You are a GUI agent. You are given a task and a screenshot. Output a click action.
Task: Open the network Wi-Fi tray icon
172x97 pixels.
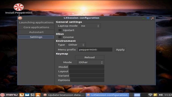coord(150,95)
